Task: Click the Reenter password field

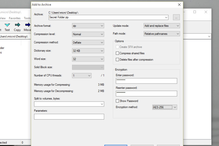Action: [146, 93]
